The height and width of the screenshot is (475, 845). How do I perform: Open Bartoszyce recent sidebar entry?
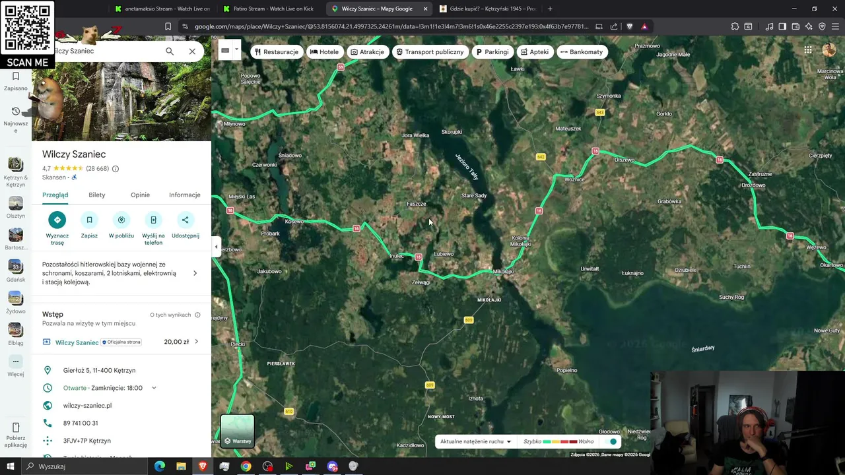16,239
